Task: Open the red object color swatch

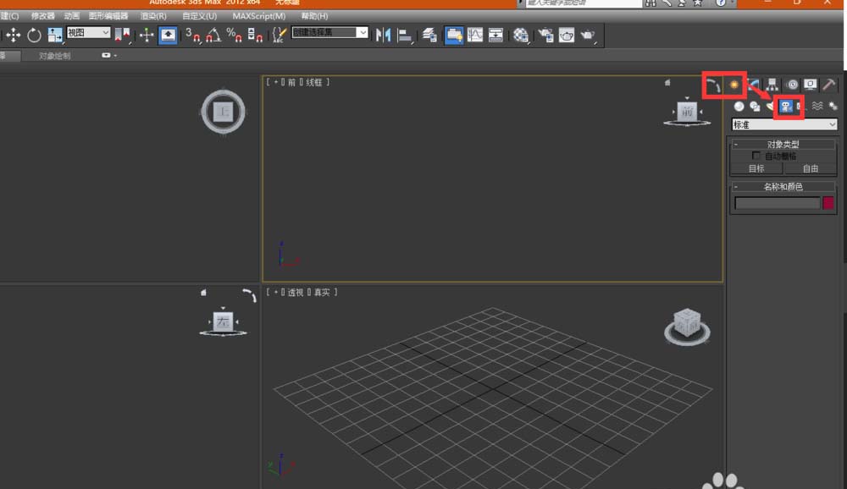Action: 828,203
